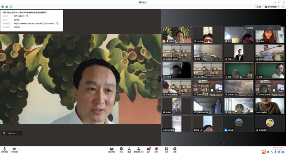Unmute the microphone in bottom toolbar
The width and height of the screenshot is (286, 154).
[x=4, y=150]
